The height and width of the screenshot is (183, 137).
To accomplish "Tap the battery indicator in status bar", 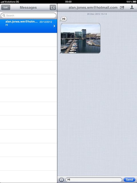I will [x=134, y=2].
